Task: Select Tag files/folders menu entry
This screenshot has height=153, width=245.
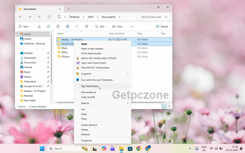Action: click(x=102, y=86)
